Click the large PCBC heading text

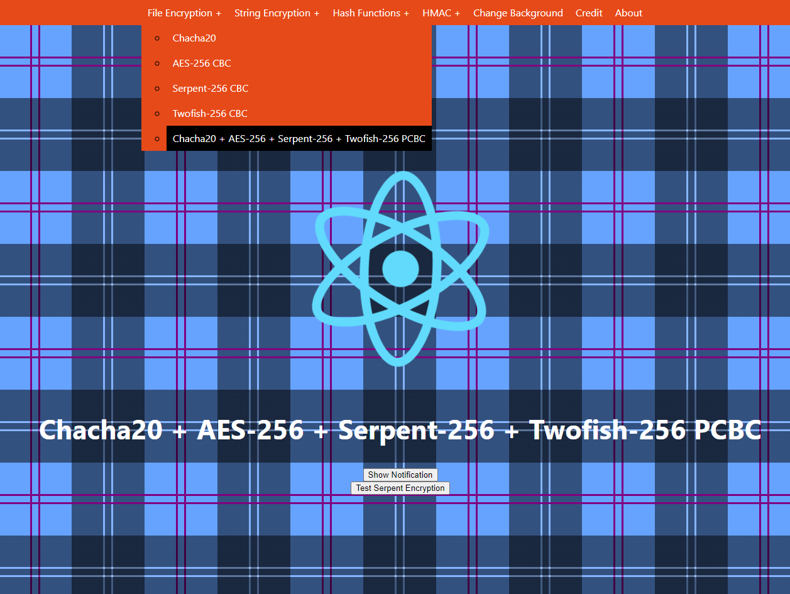point(400,430)
